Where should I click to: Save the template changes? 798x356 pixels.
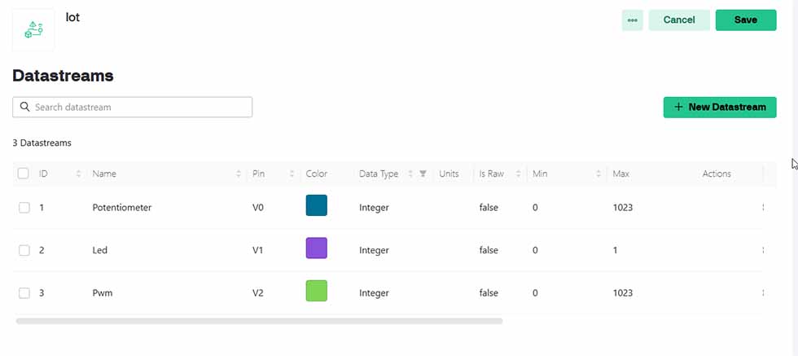[746, 20]
